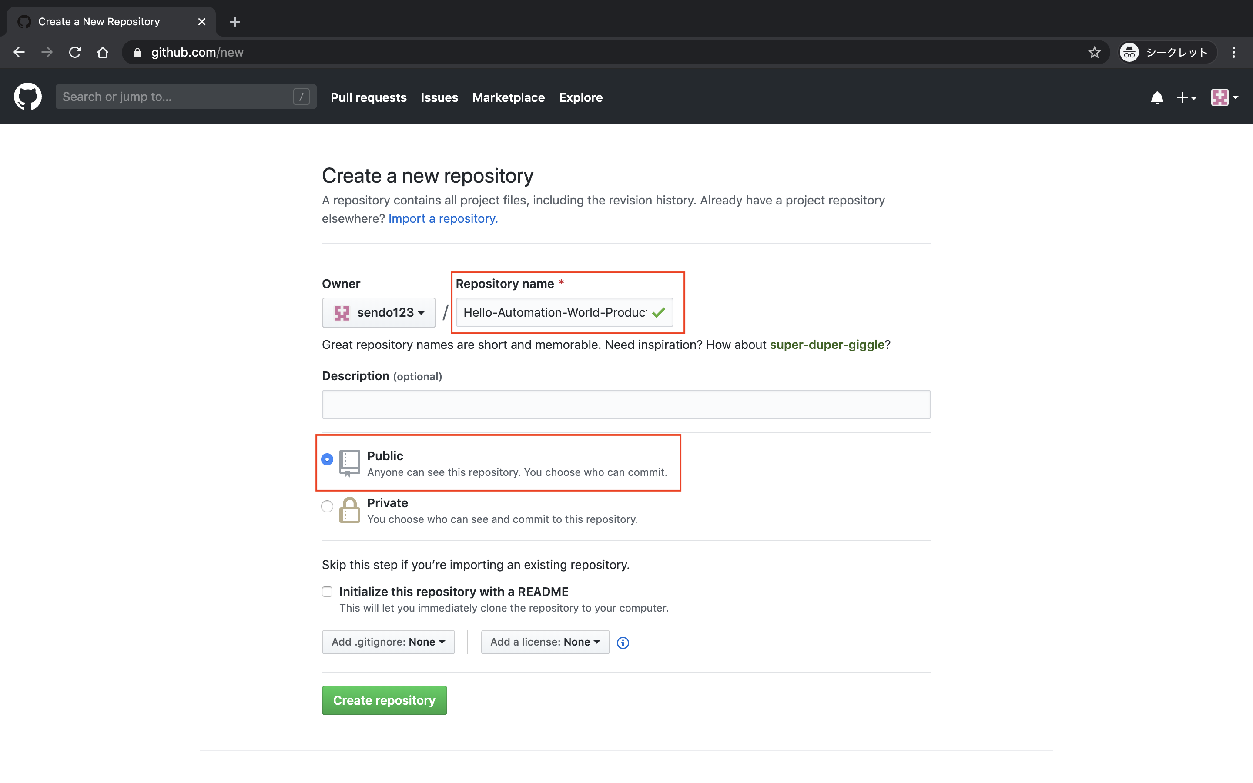Viewport: 1253px width, 783px height.
Task: Open the Marketplace nav item
Action: (509, 97)
